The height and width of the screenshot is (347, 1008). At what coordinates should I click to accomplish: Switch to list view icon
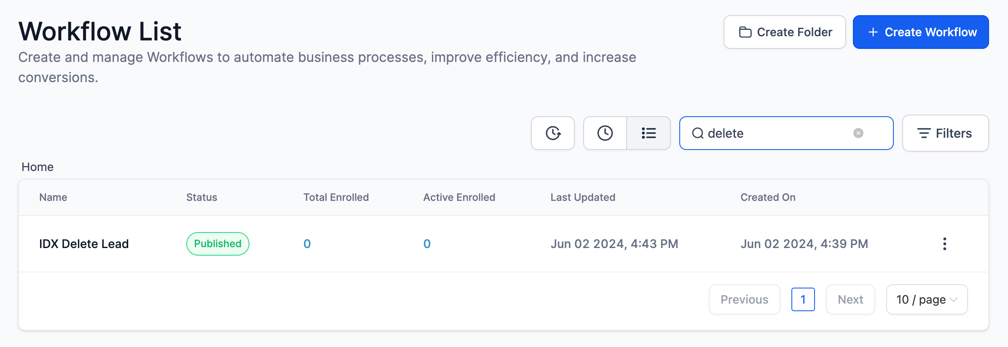(x=649, y=133)
